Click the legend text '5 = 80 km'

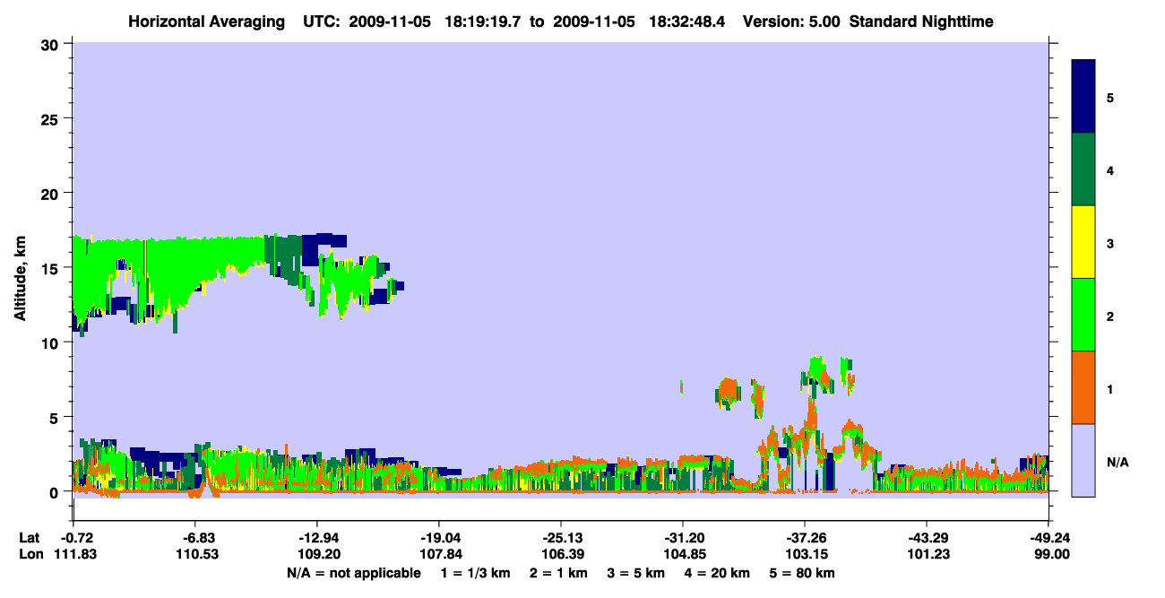804,573
